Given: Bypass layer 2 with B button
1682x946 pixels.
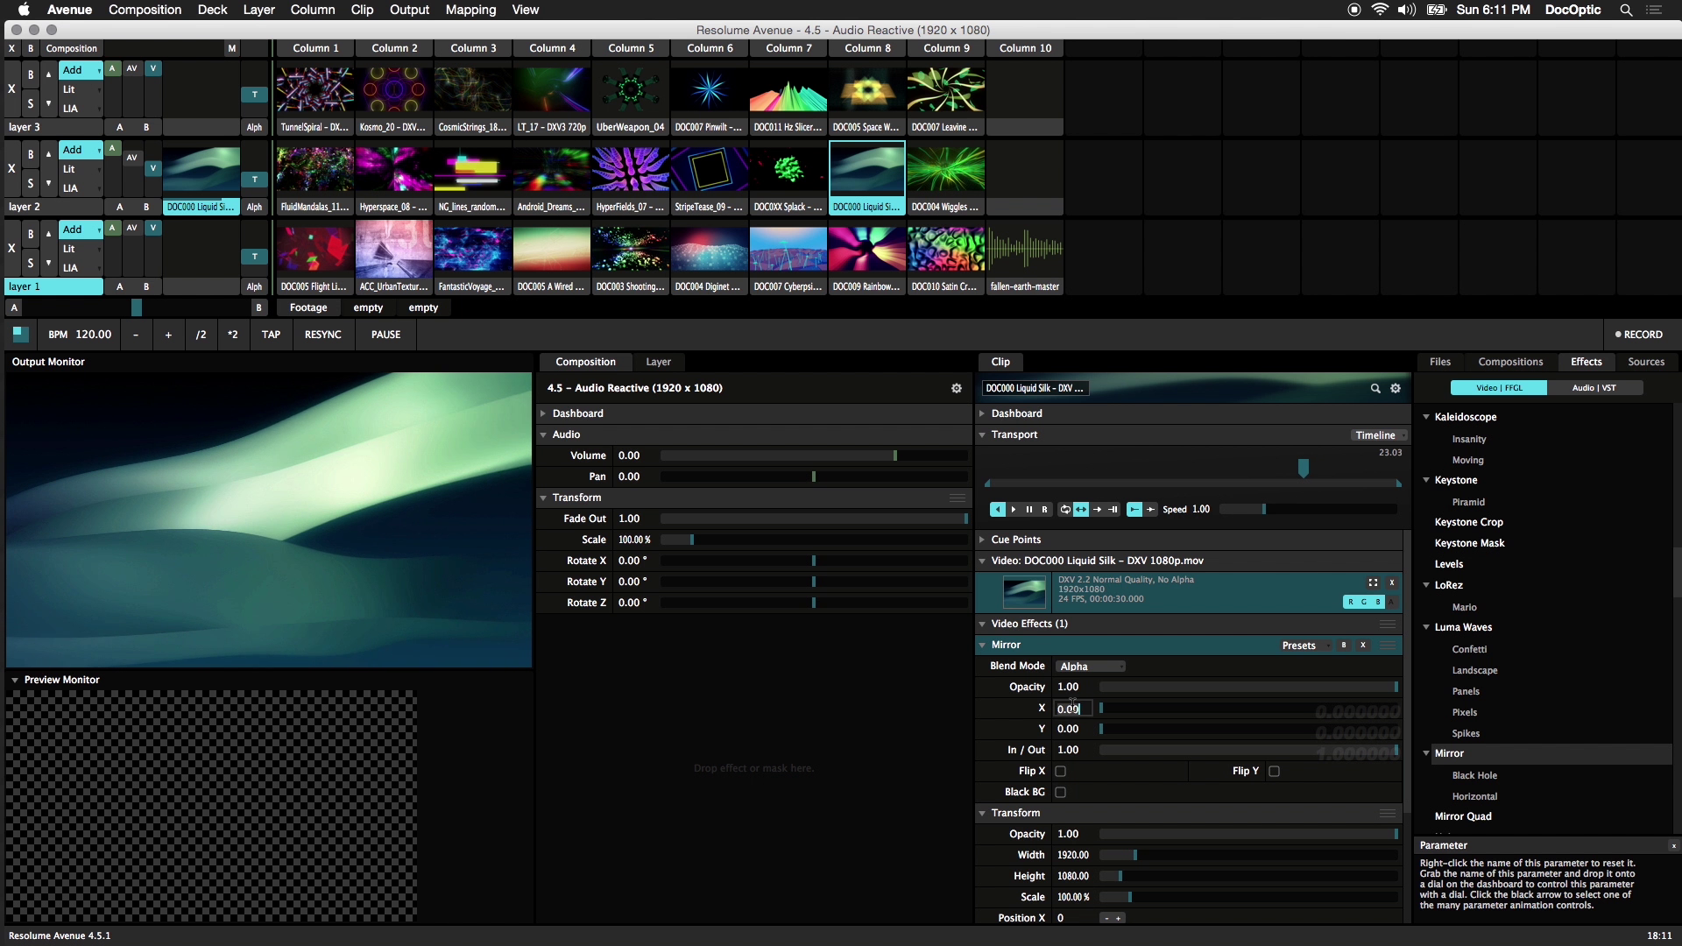Looking at the screenshot, I should click(31, 155).
